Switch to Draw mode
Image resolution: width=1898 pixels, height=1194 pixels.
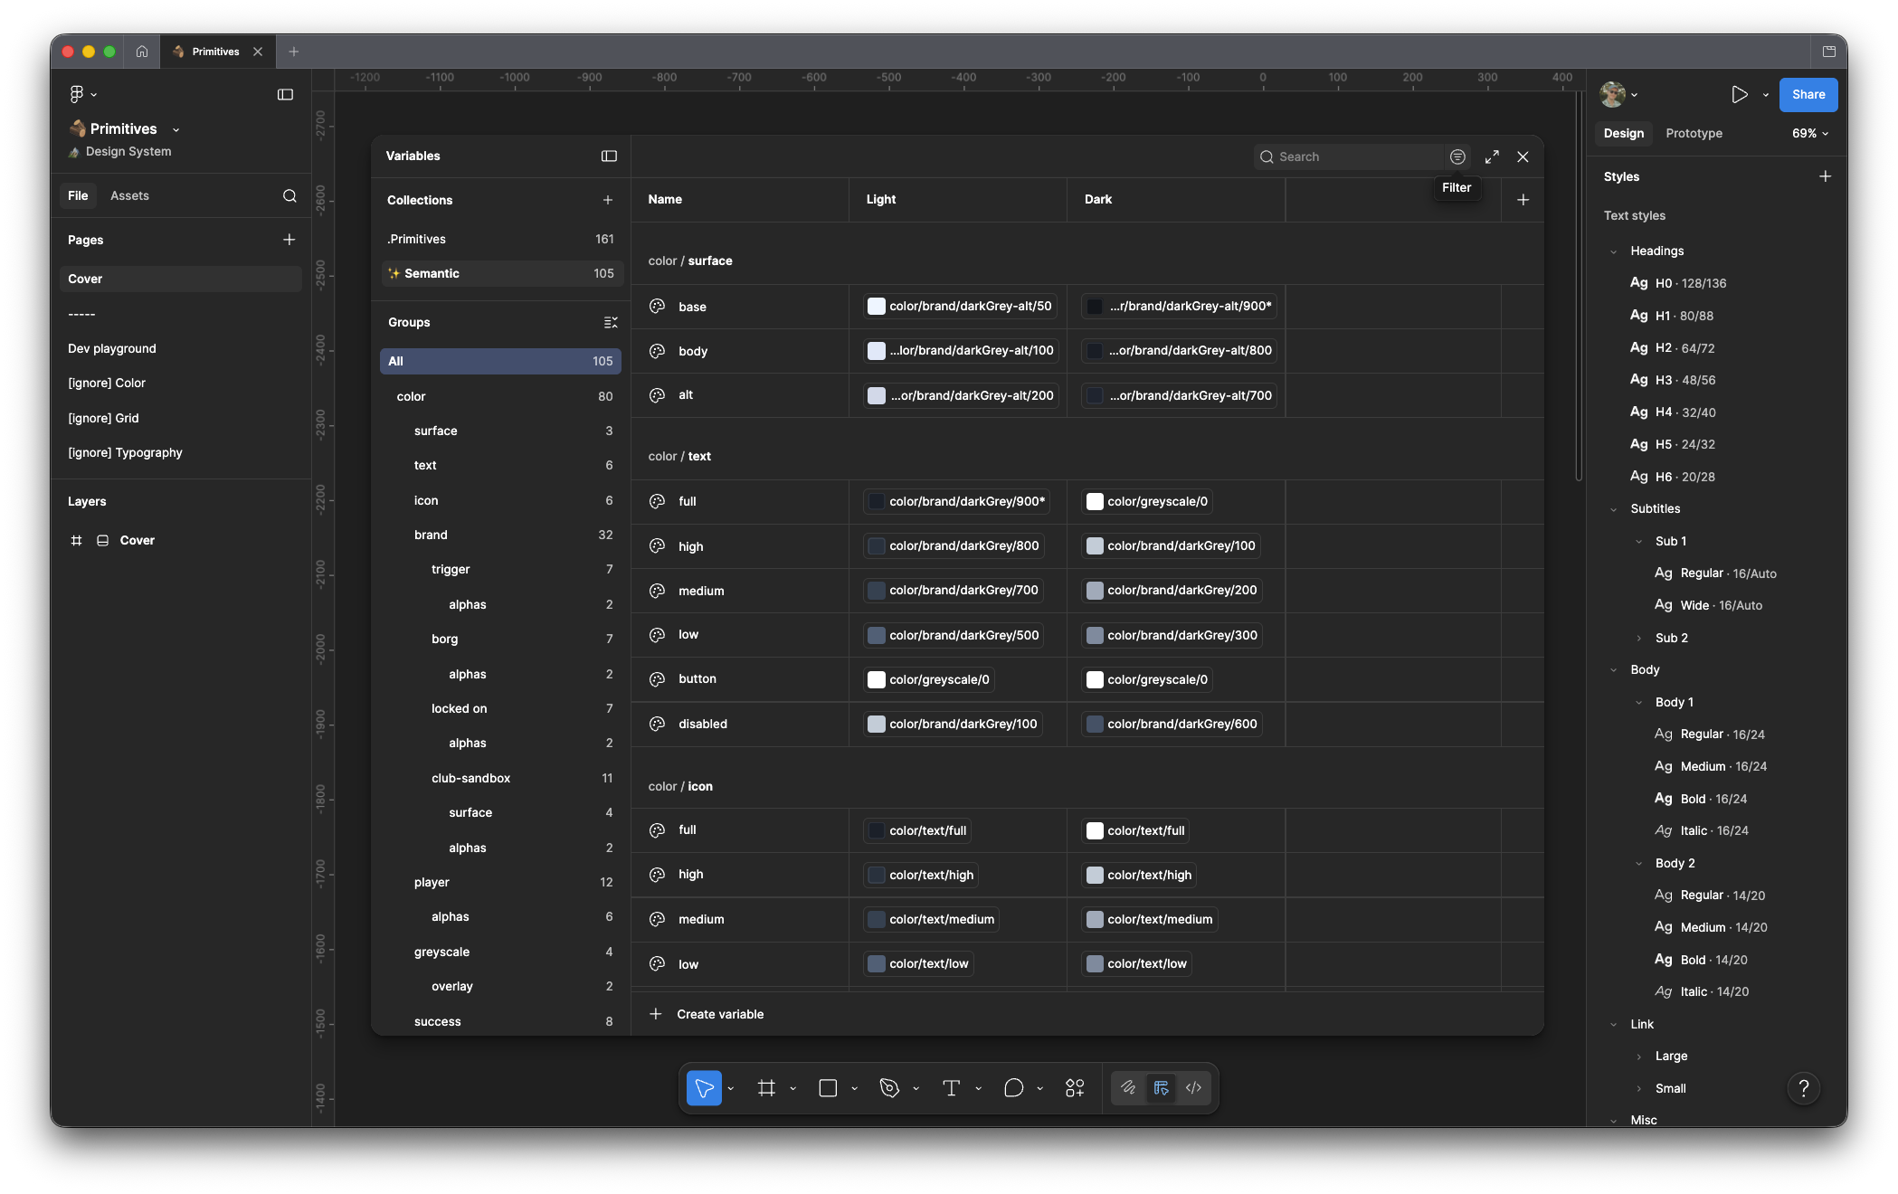pyautogui.click(x=1128, y=1088)
